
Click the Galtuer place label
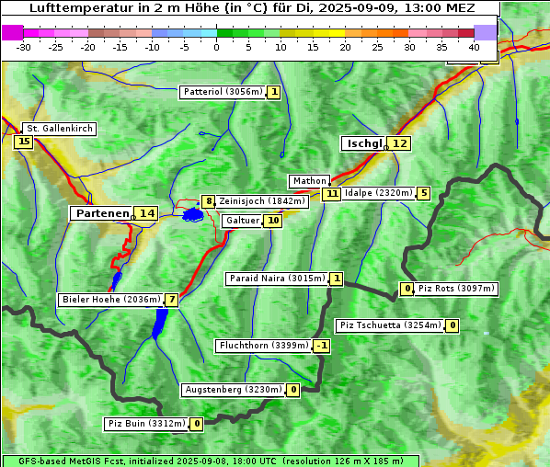(x=243, y=221)
